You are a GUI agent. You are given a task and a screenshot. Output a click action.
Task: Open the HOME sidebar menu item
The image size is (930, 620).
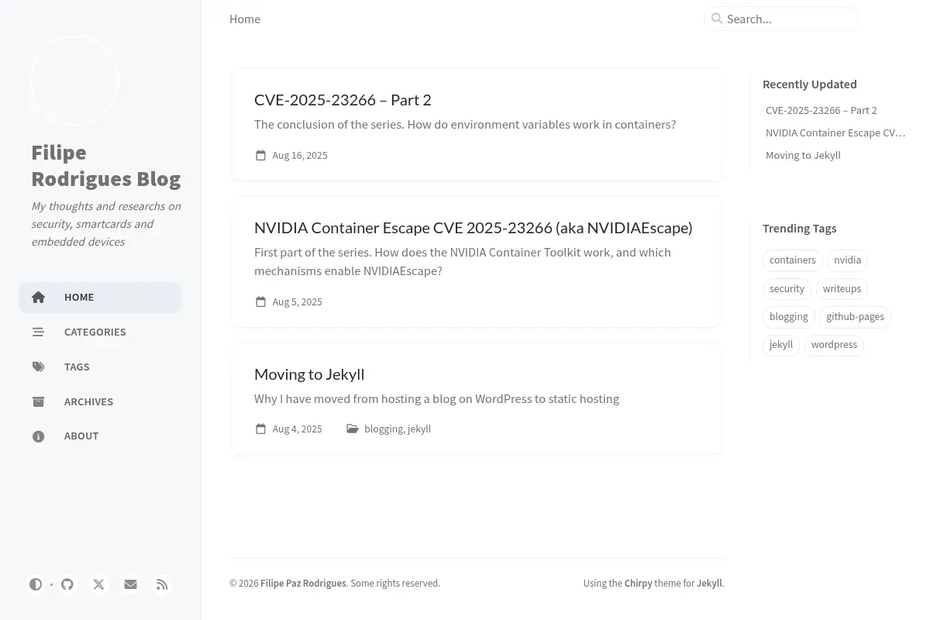pos(101,298)
